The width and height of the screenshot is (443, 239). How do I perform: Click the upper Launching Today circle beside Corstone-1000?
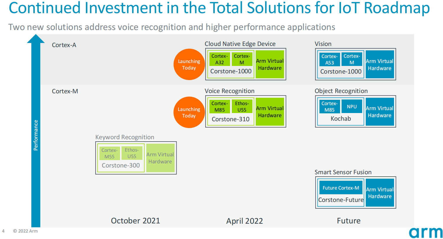pyautogui.click(x=189, y=64)
